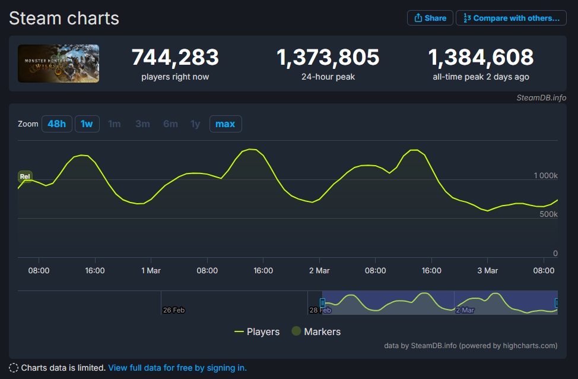Click the dashed circle limited data icon

tap(14, 368)
